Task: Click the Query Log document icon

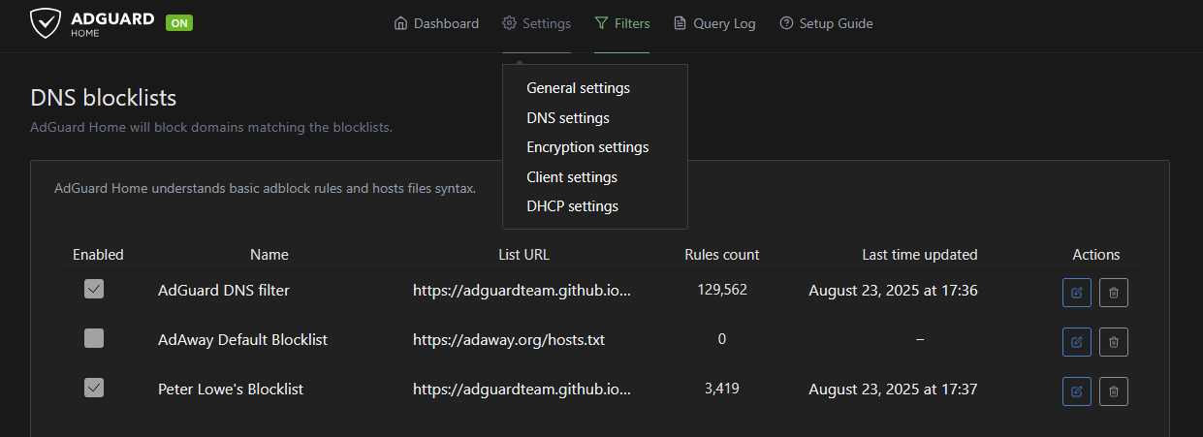Action: click(x=680, y=23)
